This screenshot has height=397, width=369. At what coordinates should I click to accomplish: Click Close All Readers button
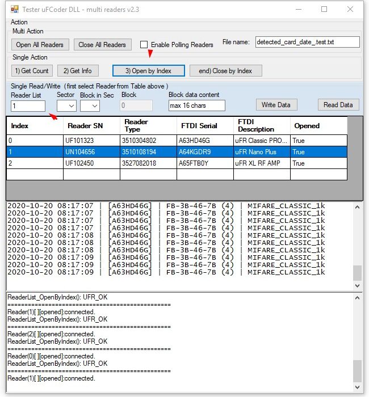click(102, 45)
